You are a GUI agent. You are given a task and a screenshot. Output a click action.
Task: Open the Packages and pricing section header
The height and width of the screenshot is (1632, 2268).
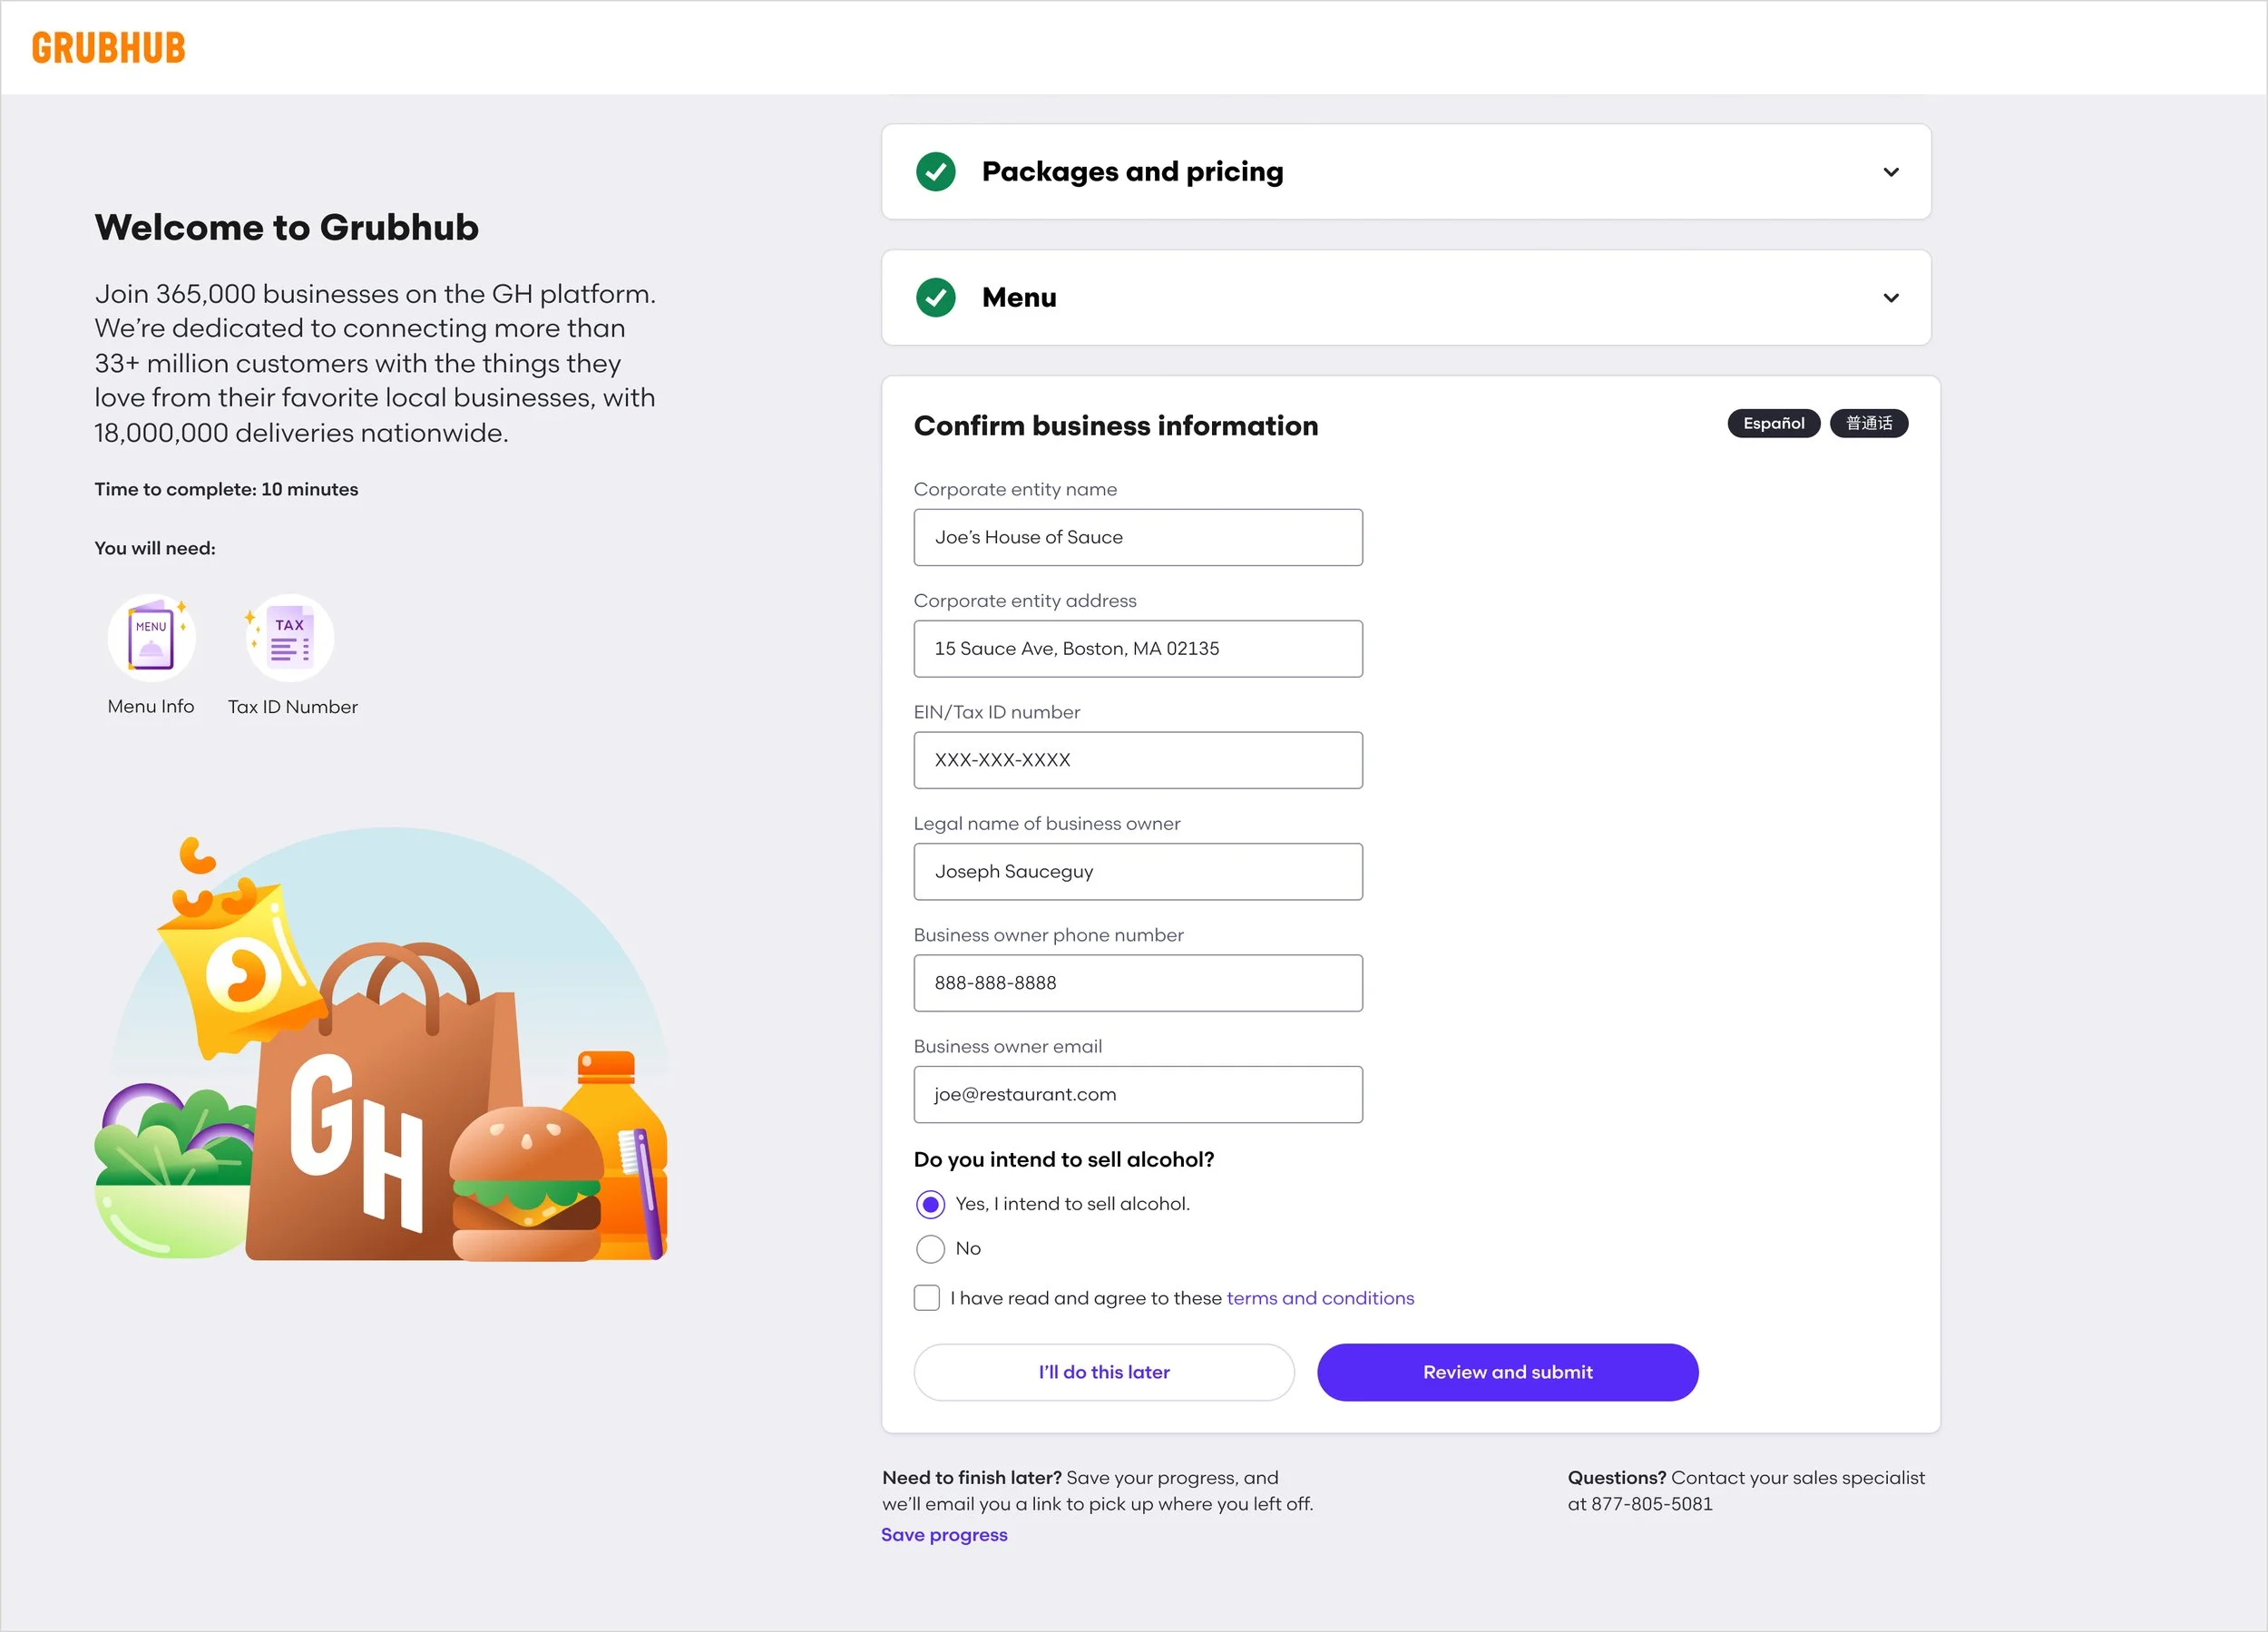(1132, 172)
